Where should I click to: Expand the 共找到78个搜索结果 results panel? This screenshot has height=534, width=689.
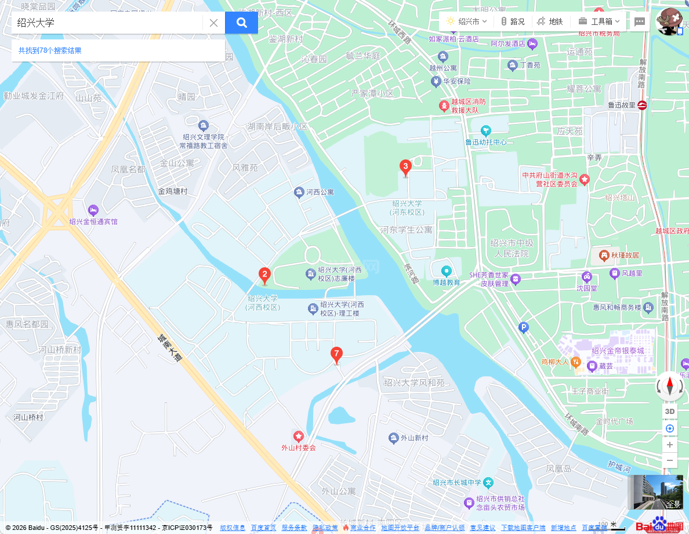point(50,50)
